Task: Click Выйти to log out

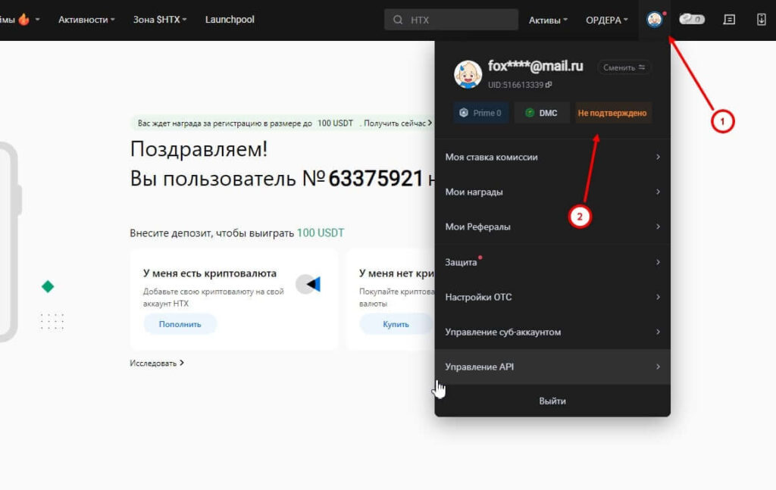Action: (552, 401)
